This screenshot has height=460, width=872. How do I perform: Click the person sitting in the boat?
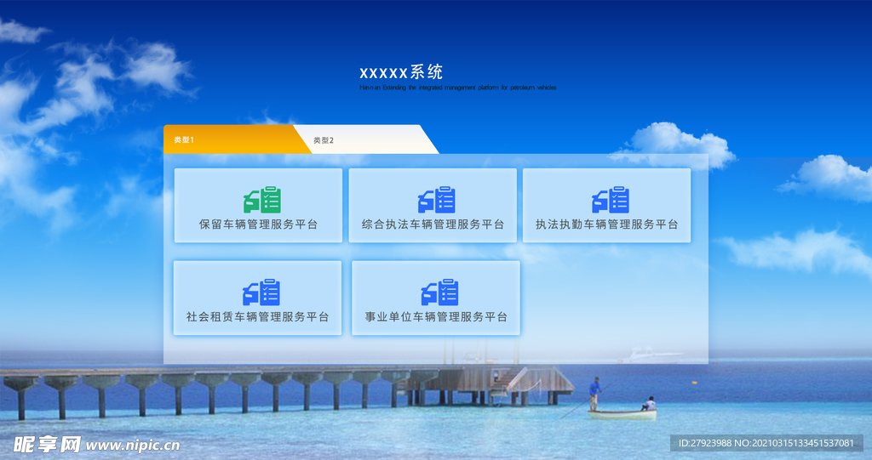coord(649,404)
